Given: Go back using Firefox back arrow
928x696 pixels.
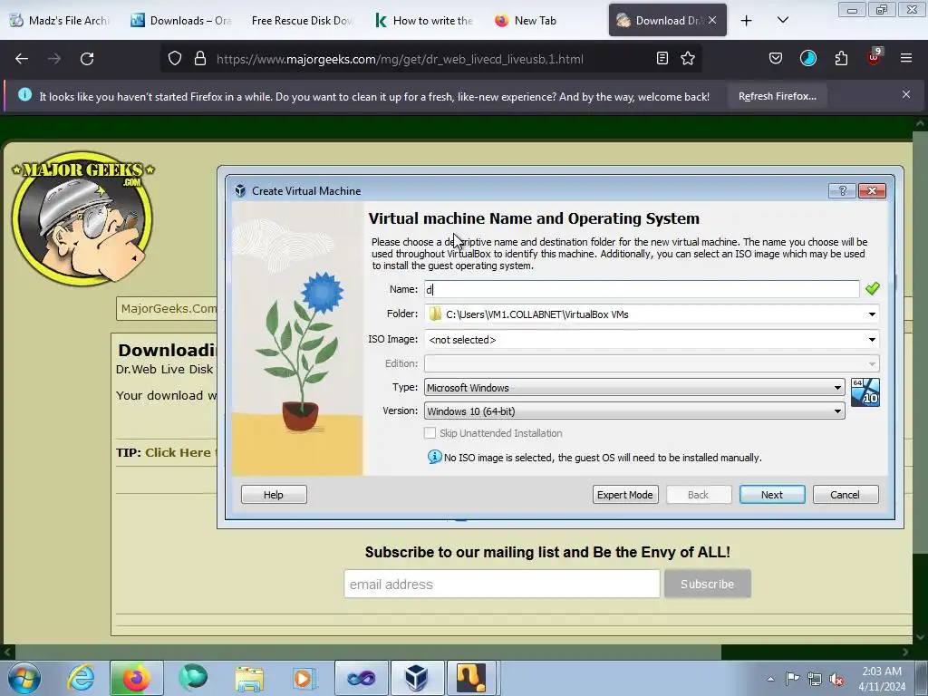Looking at the screenshot, I should click(x=22, y=59).
